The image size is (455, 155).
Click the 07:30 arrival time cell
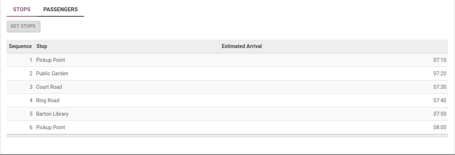point(439,87)
